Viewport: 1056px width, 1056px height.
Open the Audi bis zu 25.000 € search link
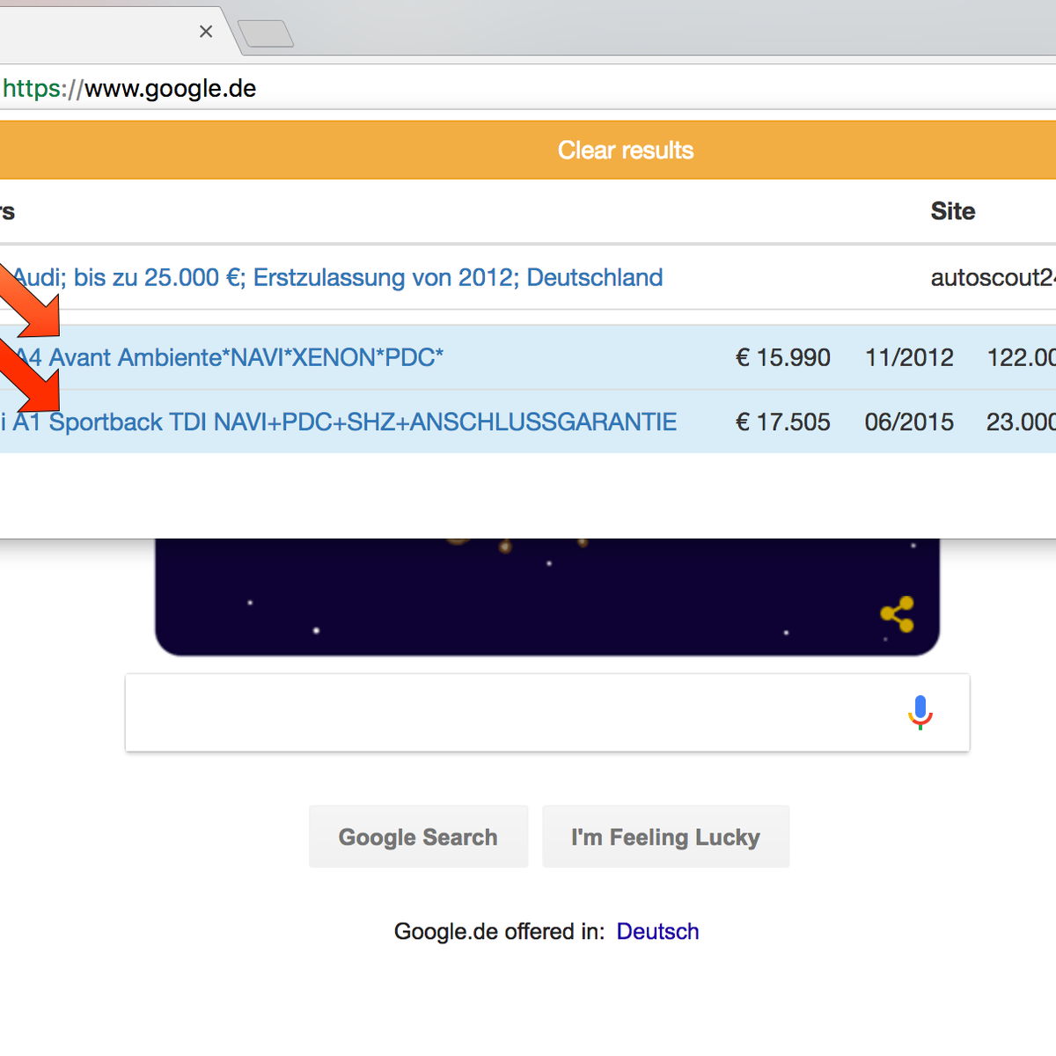click(x=338, y=278)
